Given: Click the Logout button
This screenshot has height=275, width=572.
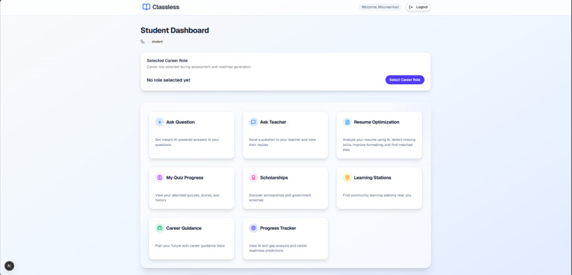Looking at the screenshot, I should pyautogui.click(x=419, y=7).
